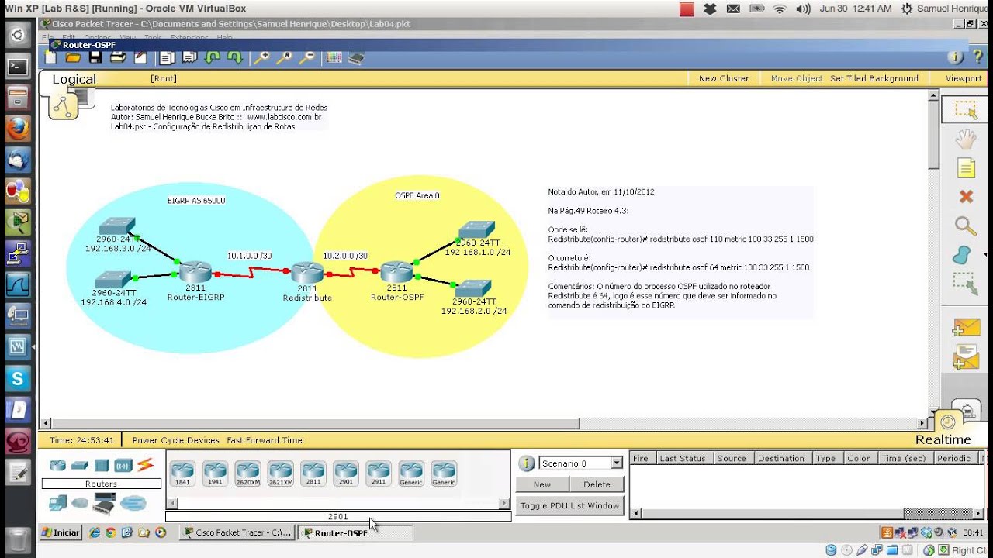This screenshot has height=558, width=993.
Task: Choose the Move Layout hand tool
Action: pos(965,139)
